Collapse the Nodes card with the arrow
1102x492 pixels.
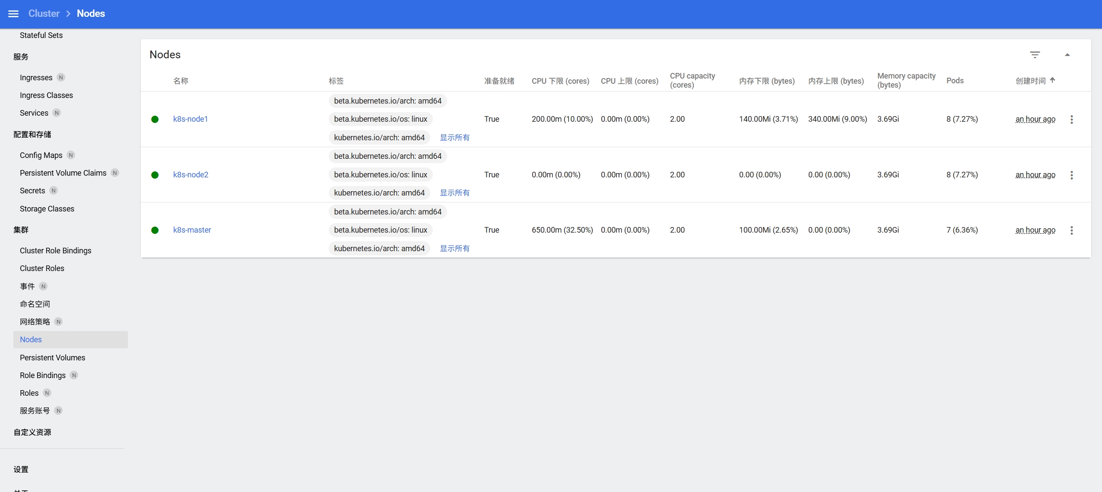[x=1067, y=55]
